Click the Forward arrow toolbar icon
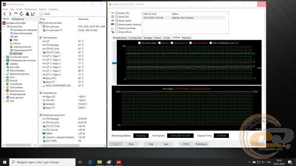 pyautogui.click(x=10, y=14)
